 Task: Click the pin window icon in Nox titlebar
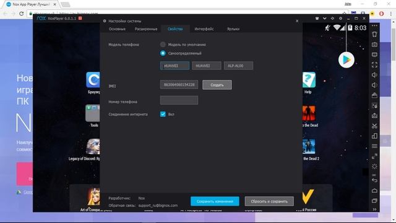pyautogui.click(x=332, y=19)
